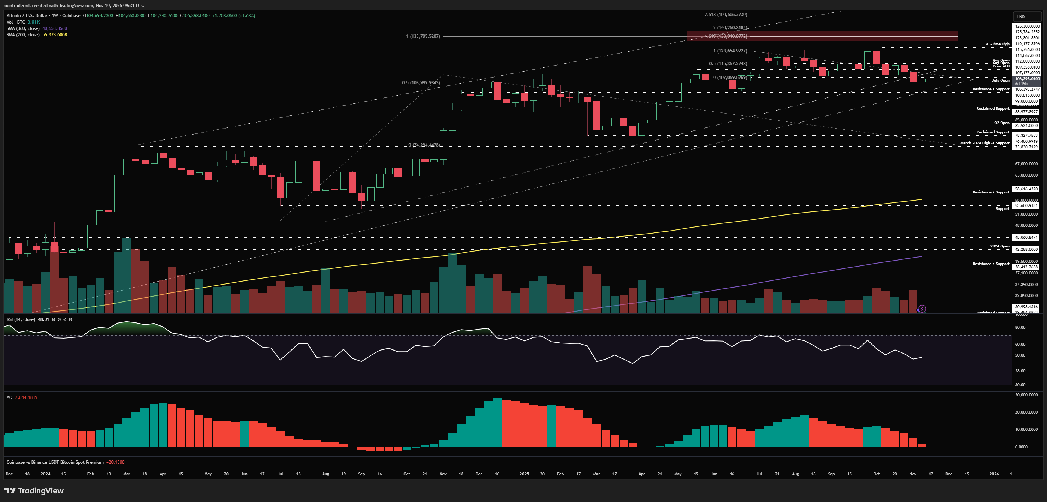Click the TradingView logo in the footer
1047x502 pixels.
[34, 491]
